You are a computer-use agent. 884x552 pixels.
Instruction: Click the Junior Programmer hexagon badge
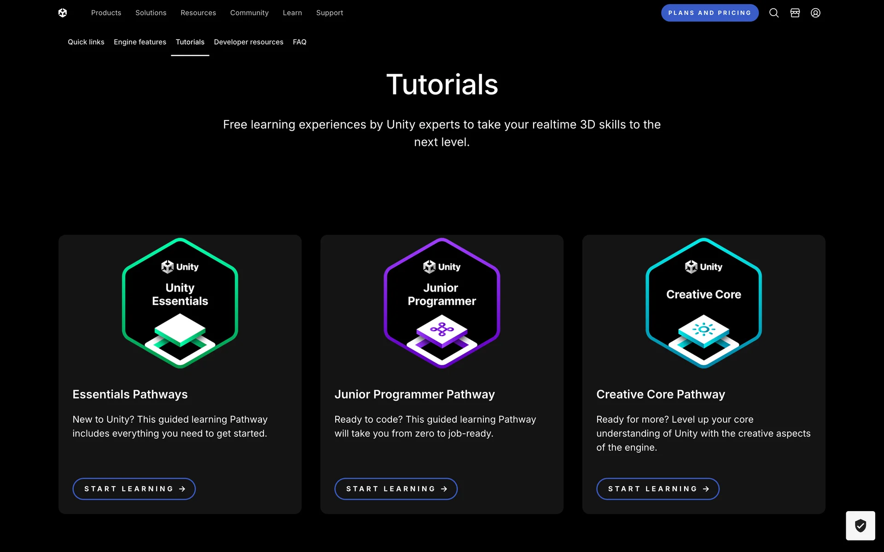(442, 303)
